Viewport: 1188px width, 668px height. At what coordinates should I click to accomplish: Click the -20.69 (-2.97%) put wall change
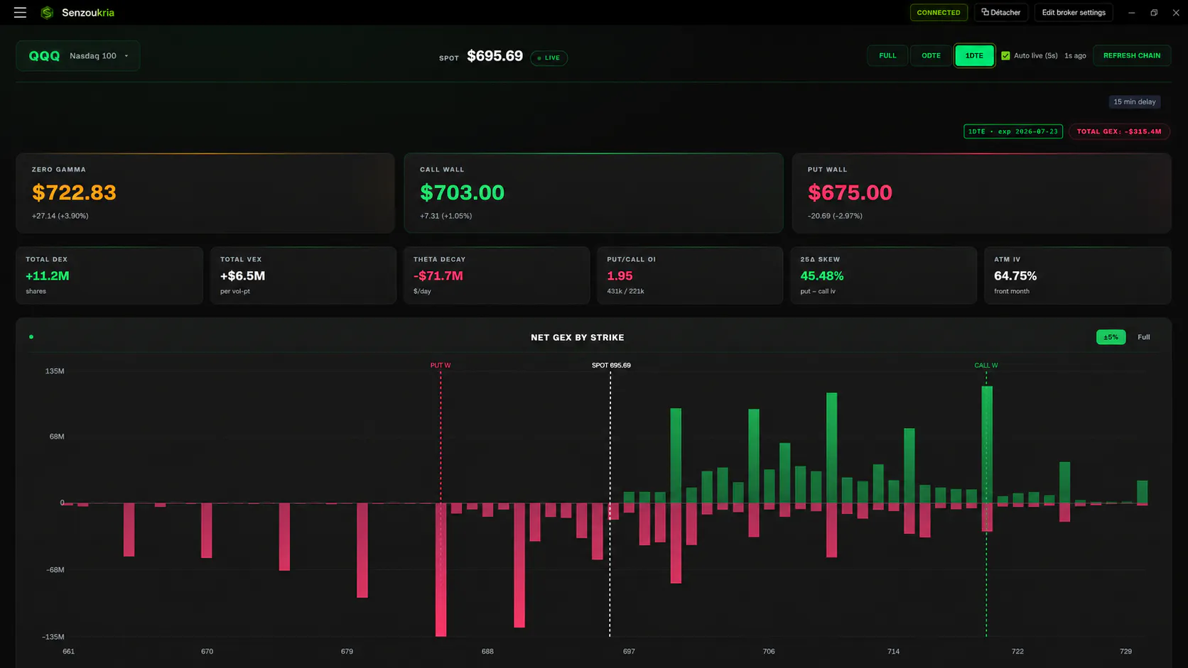pyautogui.click(x=835, y=216)
